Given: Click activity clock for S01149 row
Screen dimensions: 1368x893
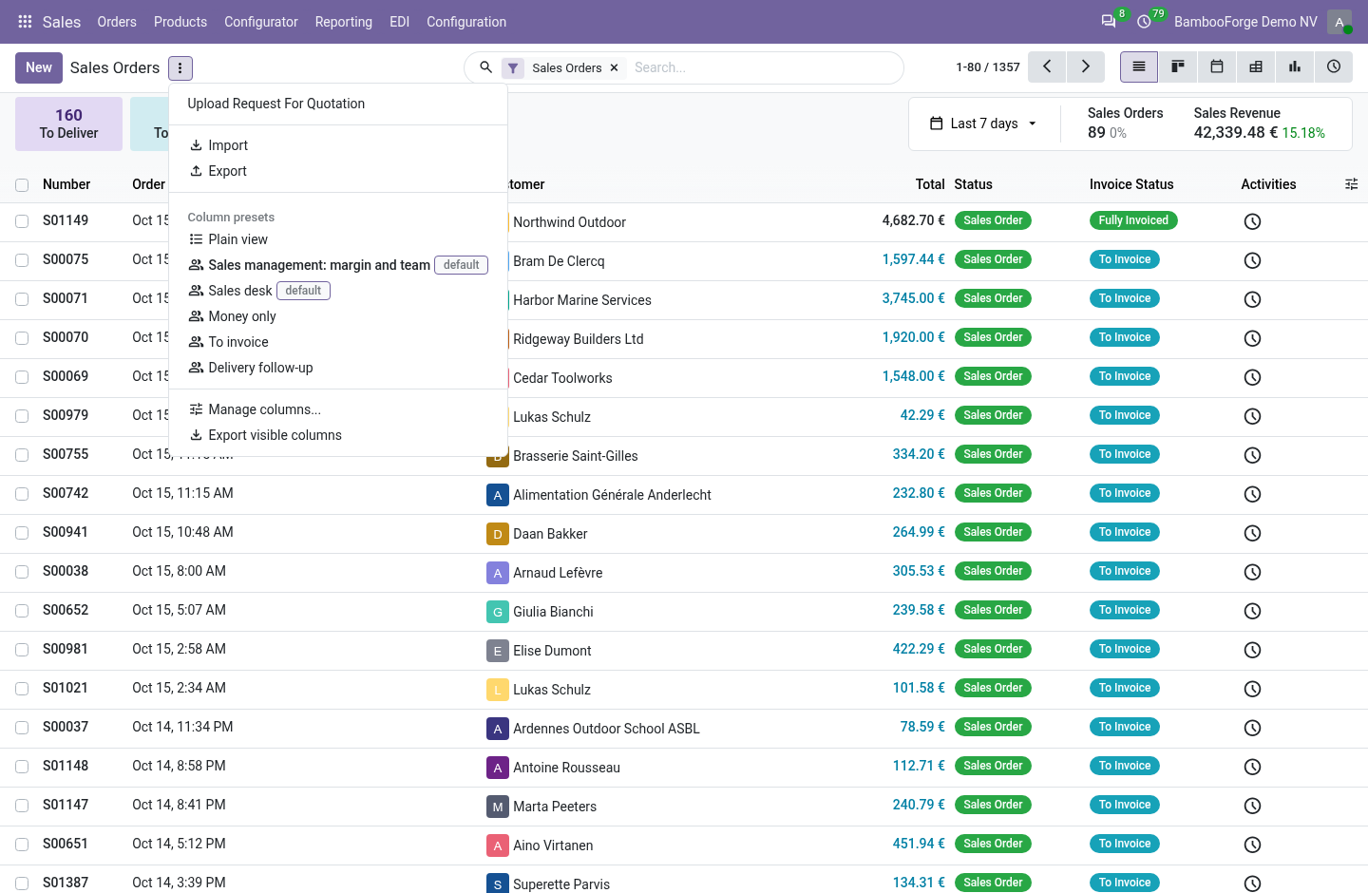Looking at the screenshot, I should (x=1252, y=221).
